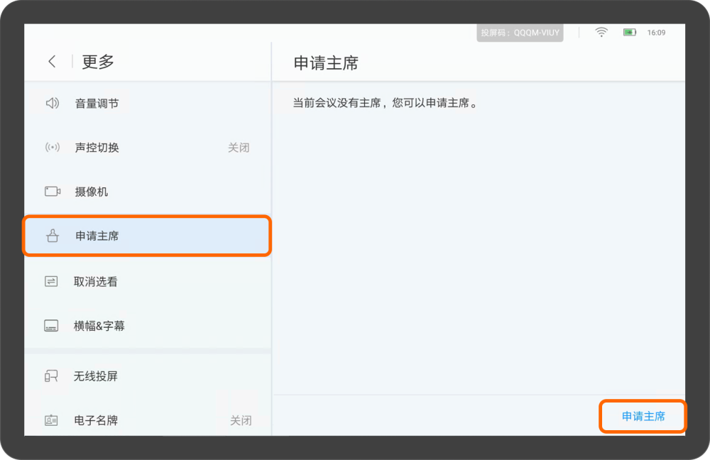Tap the Wi-Fi status icon
The image size is (710, 460).
[601, 32]
